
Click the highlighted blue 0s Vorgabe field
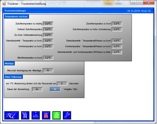tap(55, 89)
